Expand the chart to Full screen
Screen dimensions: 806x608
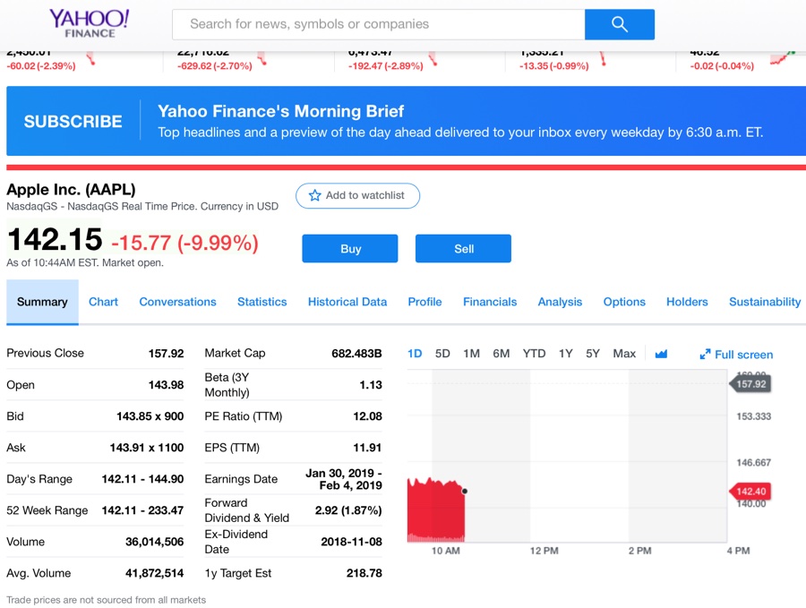(x=736, y=355)
